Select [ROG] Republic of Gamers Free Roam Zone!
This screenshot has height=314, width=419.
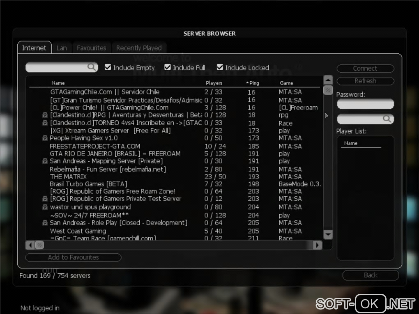[x=175, y=191]
